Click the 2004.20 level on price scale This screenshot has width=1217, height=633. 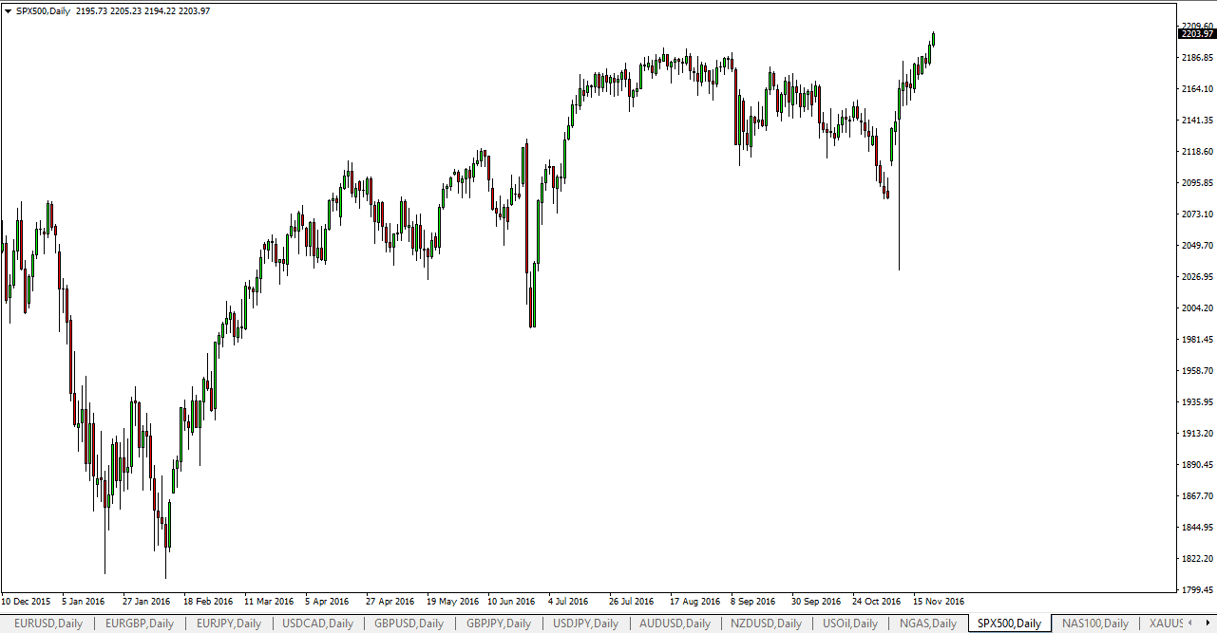click(x=1195, y=307)
